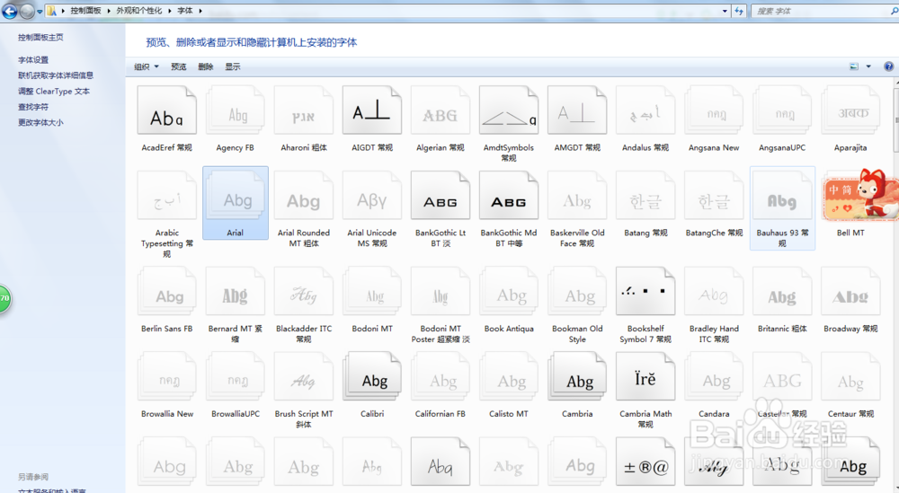Select the Angsana New font icon
The width and height of the screenshot is (899, 493).
click(714, 110)
